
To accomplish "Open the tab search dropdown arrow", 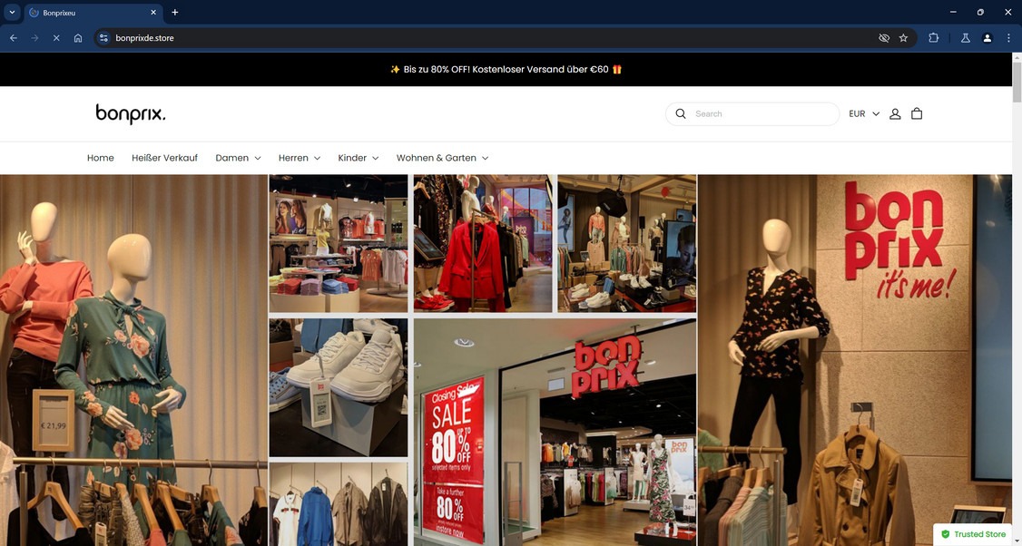I will pos(12,13).
